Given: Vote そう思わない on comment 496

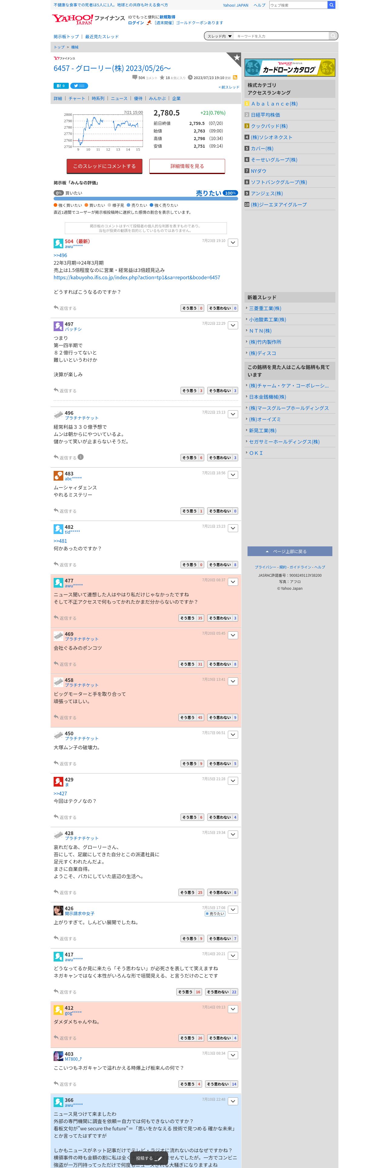Looking at the screenshot, I should pos(223,458).
